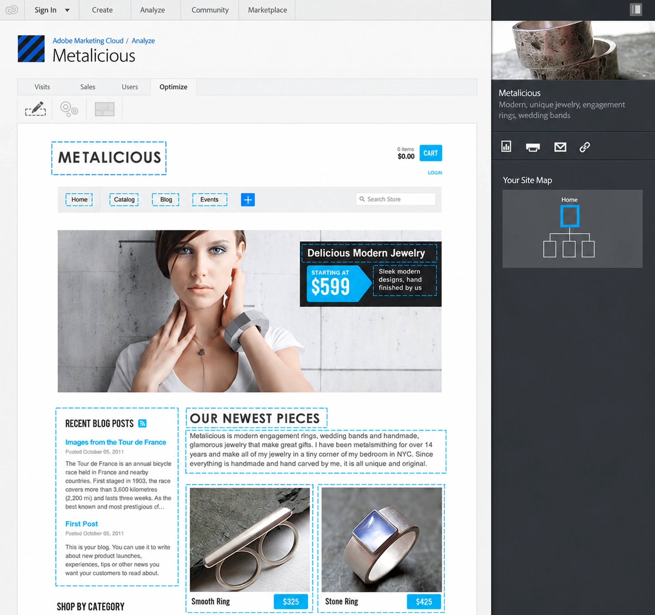Open the Community menu

click(x=210, y=10)
